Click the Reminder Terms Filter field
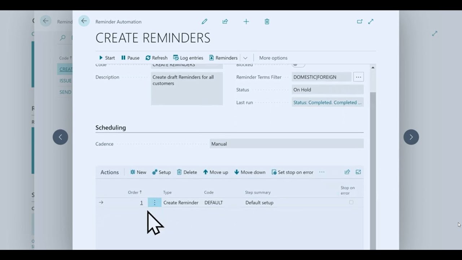This screenshot has width=462, height=260. [321, 77]
